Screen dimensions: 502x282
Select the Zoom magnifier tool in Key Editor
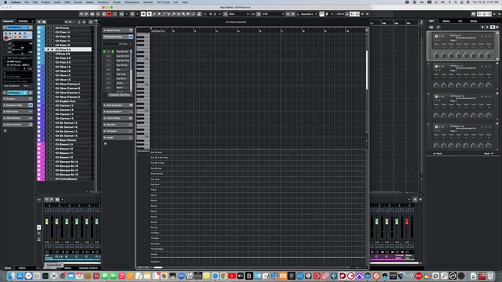(183, 14)
